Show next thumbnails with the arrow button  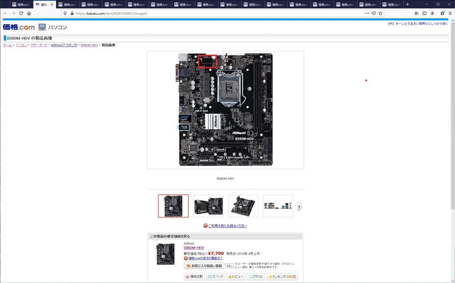(x=299, y=207)
